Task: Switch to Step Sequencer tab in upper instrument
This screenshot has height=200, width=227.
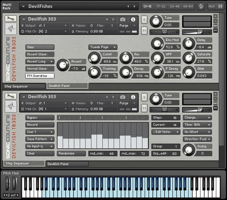Action: [x=24, y=86]
